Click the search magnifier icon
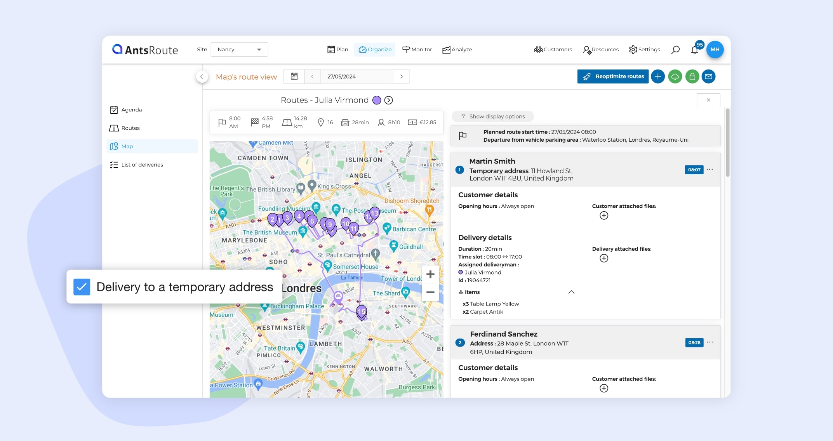Screen dimensions: 833x441 point(675,50)
